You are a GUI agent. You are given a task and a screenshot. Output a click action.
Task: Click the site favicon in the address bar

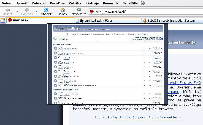click(92, 12)
